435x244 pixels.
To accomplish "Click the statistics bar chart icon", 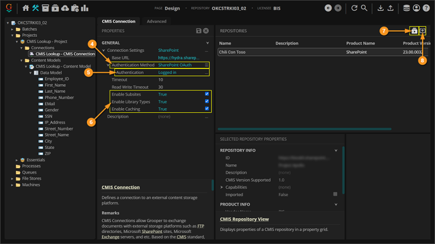I will (84, 8).
